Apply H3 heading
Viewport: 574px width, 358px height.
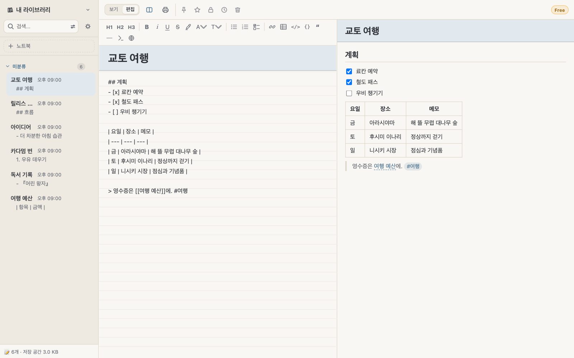click(131, 27)
